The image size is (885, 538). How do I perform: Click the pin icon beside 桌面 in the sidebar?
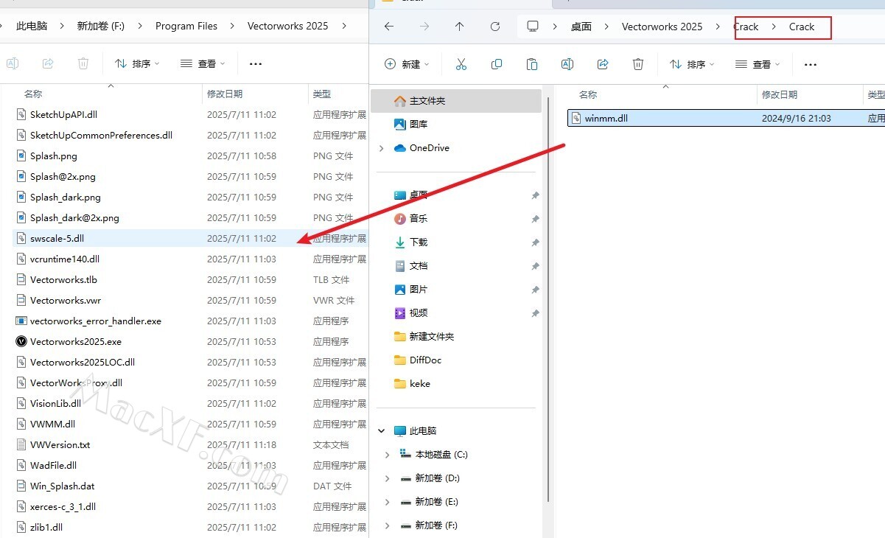point(535,195)
